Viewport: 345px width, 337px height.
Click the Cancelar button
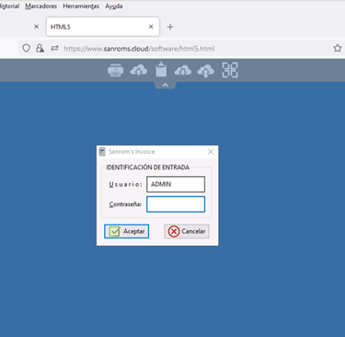(x=187, y=231)
